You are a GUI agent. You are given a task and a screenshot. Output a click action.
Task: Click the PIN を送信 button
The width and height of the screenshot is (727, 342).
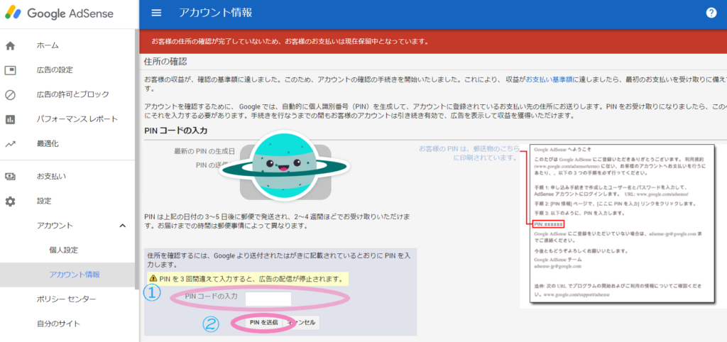263,323
